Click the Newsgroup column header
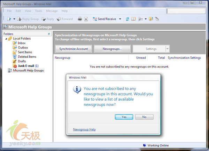The width and height of the screenshot is (209, 151). [x=62, y=58]
